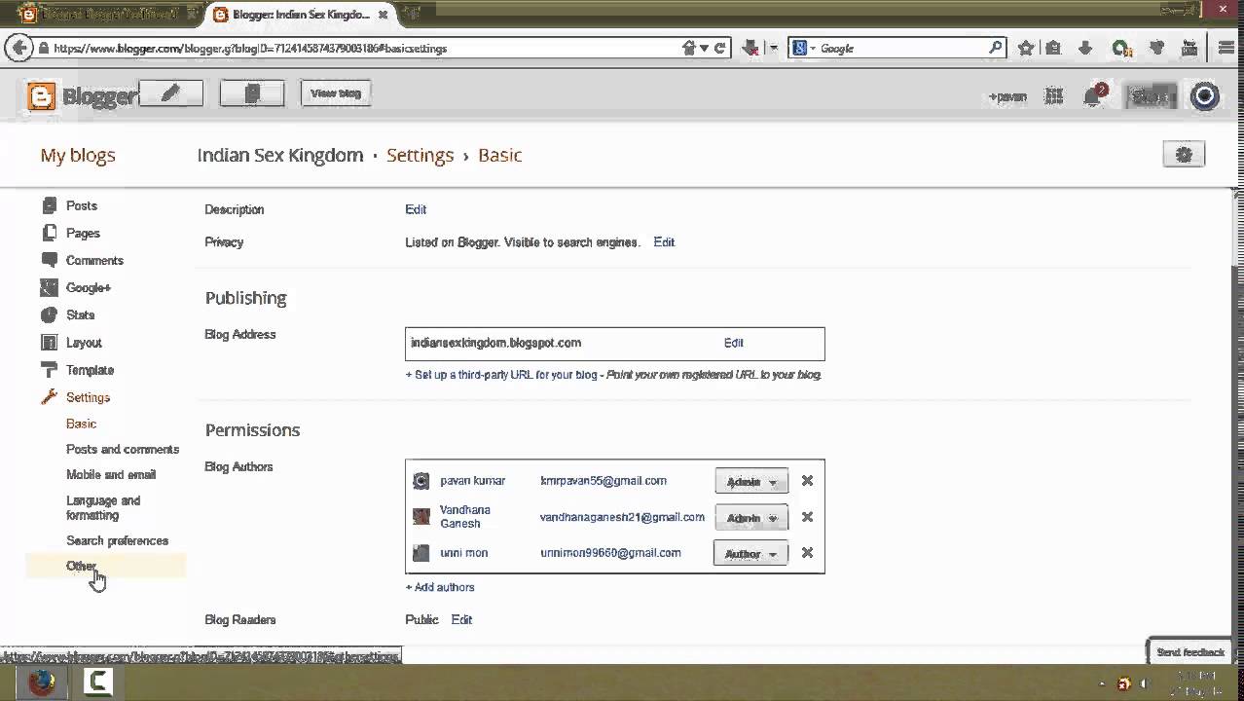
Task: Click the Settings wrench icon
Action: coord(50,396)
